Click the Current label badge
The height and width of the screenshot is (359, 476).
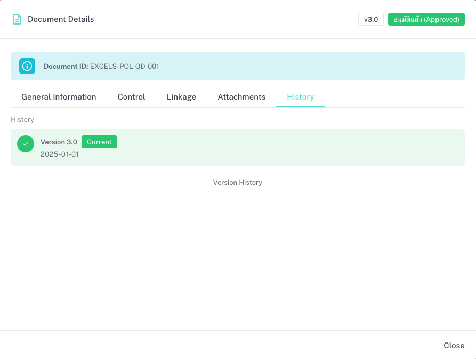point(99,142)
